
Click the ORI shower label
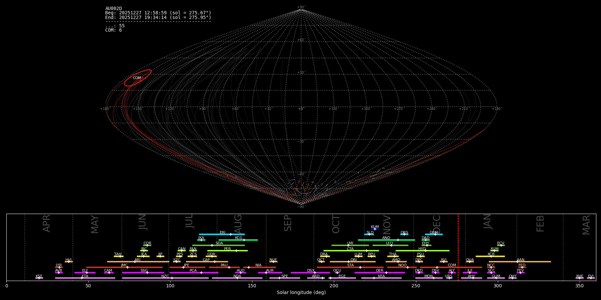(354, 260)
